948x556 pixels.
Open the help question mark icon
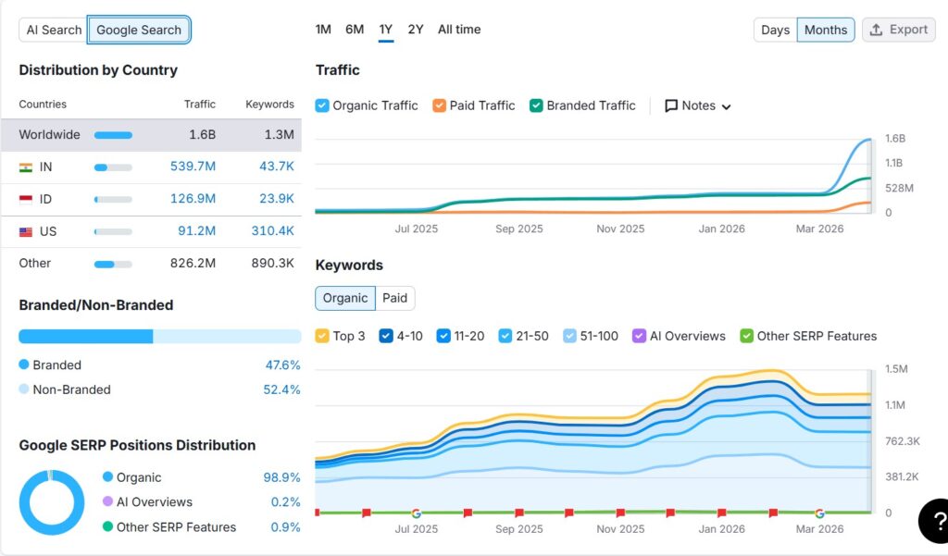click(x=933, y=521)
